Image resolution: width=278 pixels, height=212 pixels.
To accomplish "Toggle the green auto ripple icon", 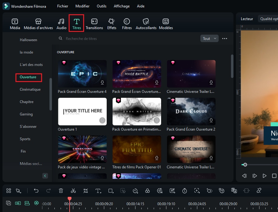I will (x=27, y=203).
